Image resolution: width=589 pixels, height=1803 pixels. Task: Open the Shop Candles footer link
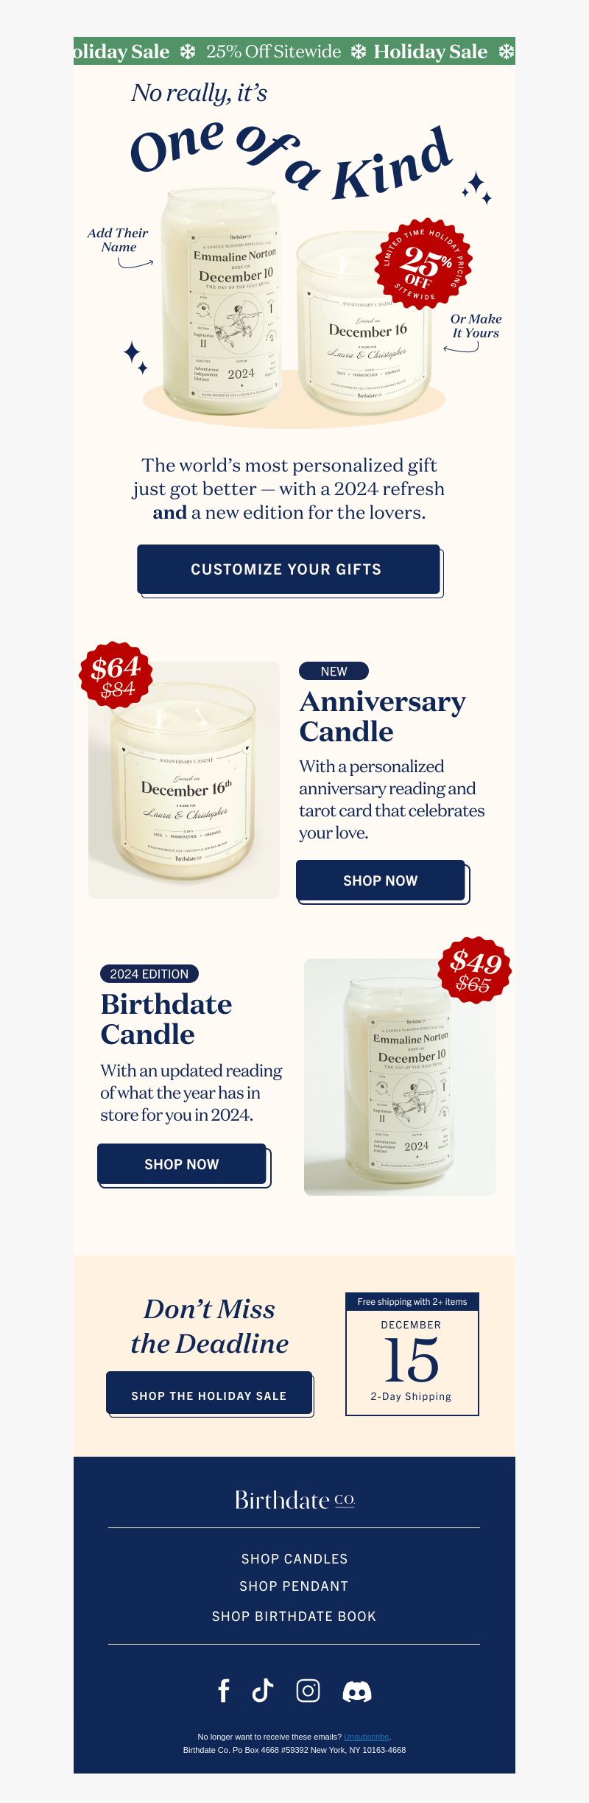[294, 1558]
